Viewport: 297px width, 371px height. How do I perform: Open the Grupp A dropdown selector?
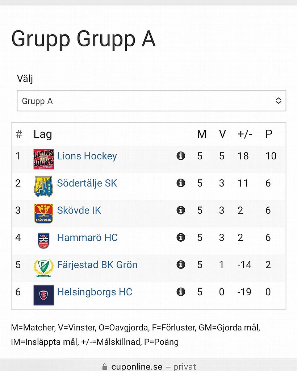click(151, 101)
